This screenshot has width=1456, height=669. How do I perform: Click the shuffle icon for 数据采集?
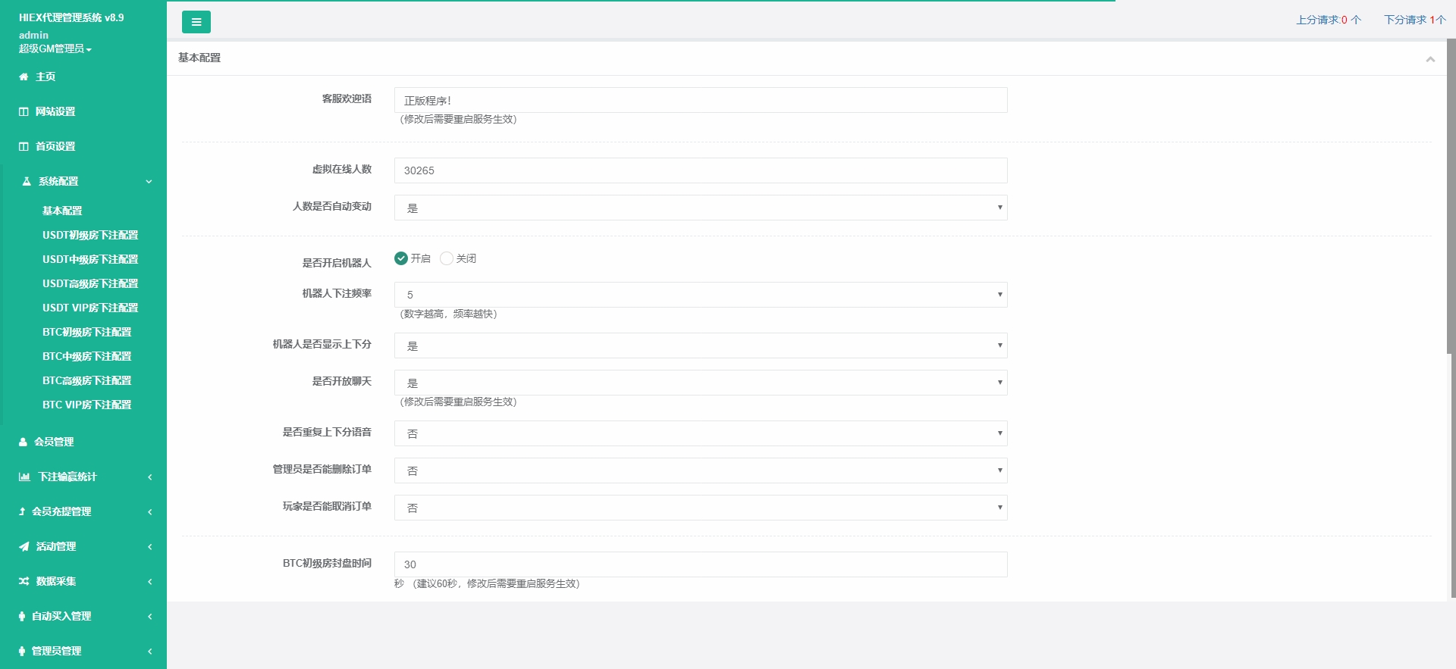(24, 581)
